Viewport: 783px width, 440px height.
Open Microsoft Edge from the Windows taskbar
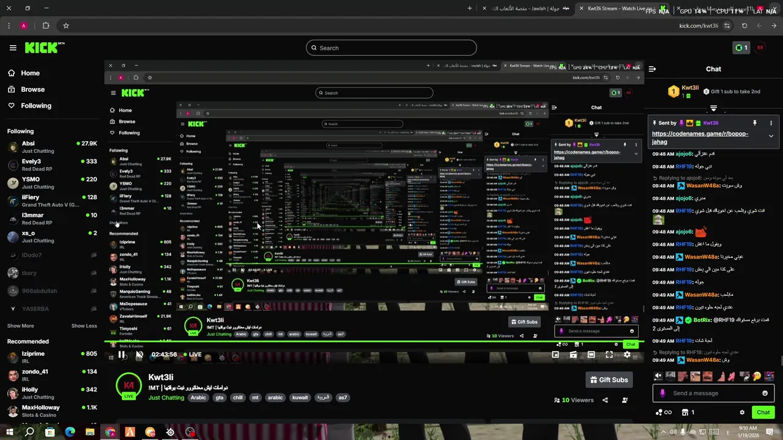tap(70, 432)
